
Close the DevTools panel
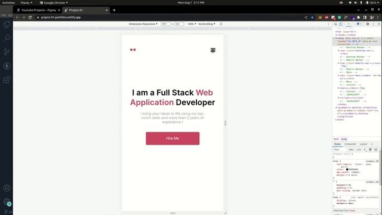[x=378, y=24]
